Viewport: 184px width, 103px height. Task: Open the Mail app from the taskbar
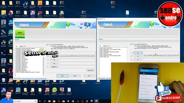[x=64, y=101]
